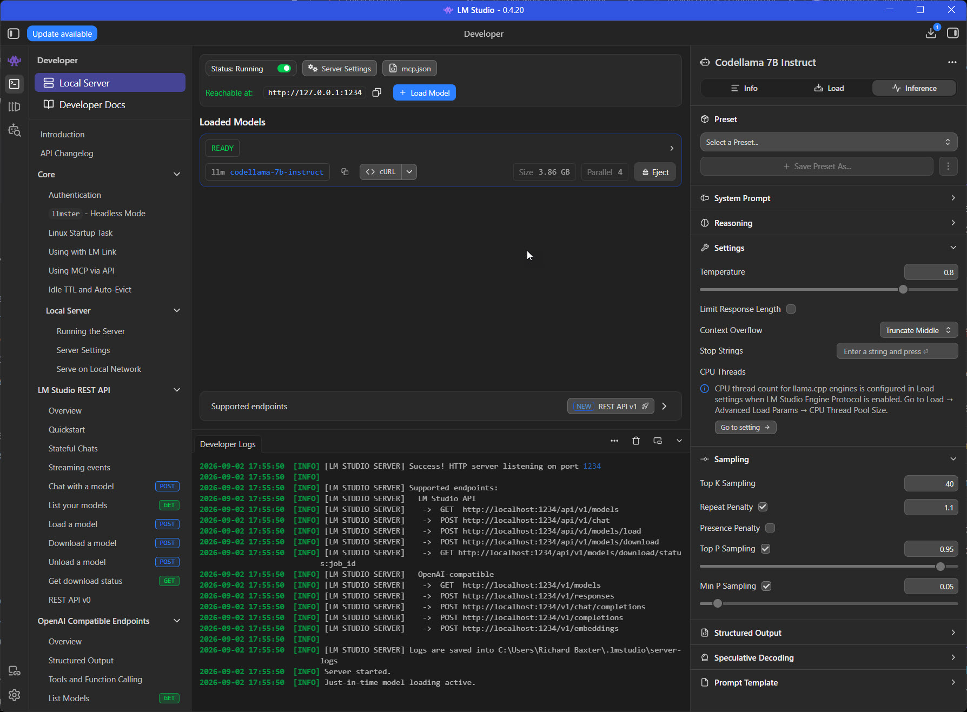This screenshot has height=712, width=967.
Task: Adjust the Top P Sampling slider handle
Action: coord(940,567)
